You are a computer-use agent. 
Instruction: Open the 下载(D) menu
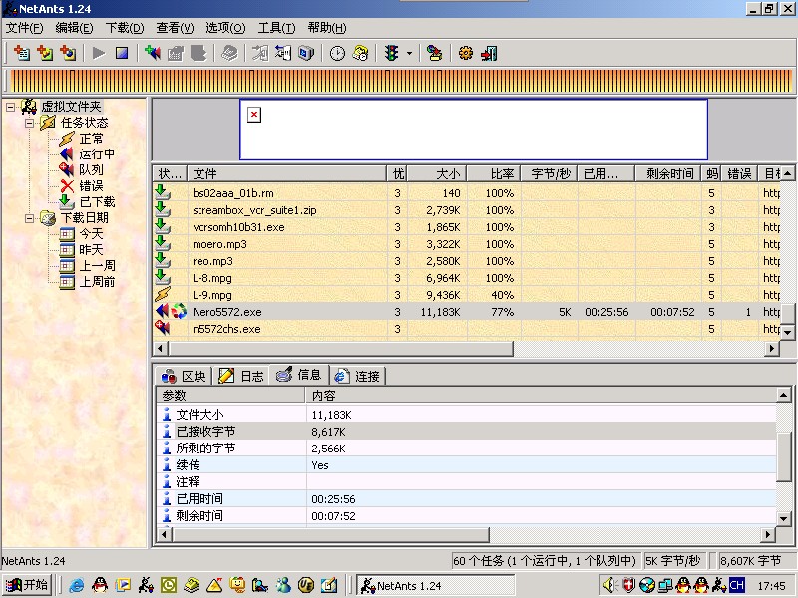[x=125, y=28]
